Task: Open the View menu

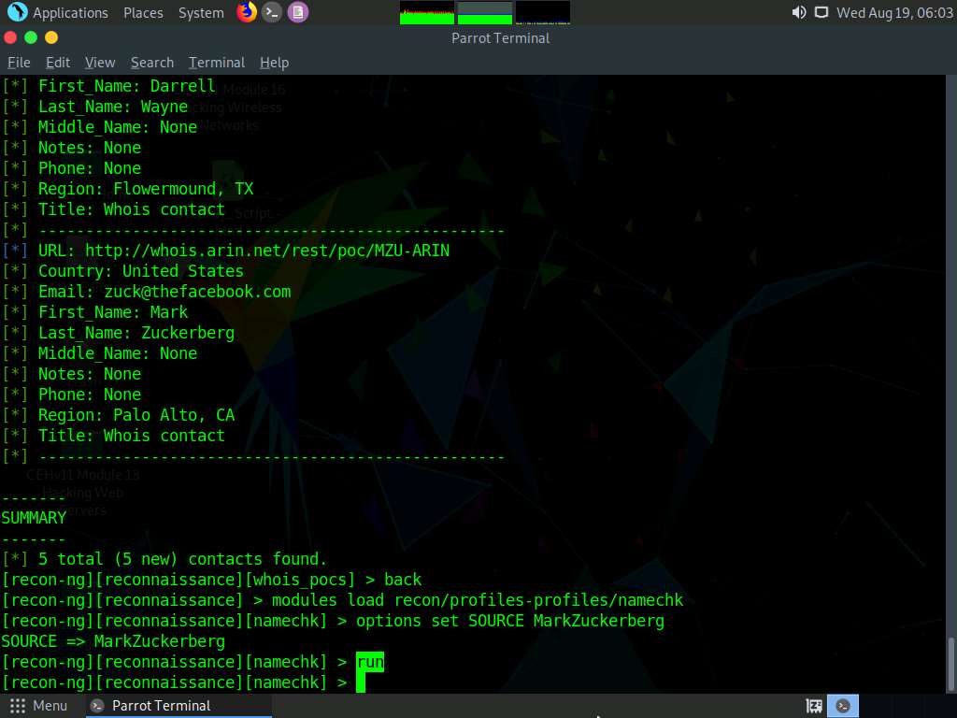Action: (x=100, y=63)
